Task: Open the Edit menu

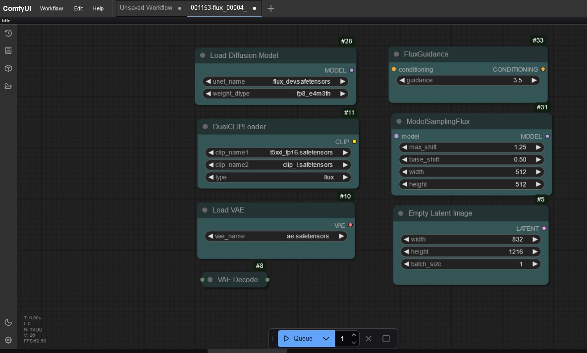Action: click(78, 8)
